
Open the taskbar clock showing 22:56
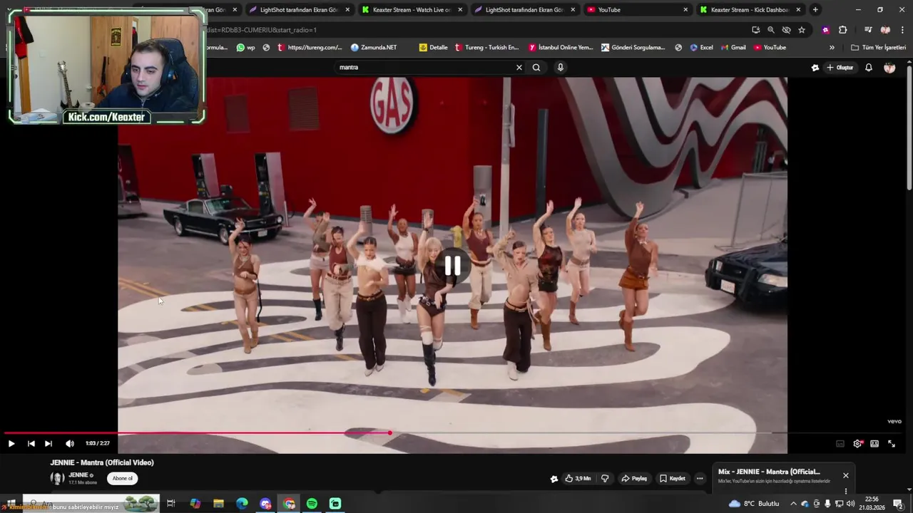pyautogui.click(x=872, y=504)
